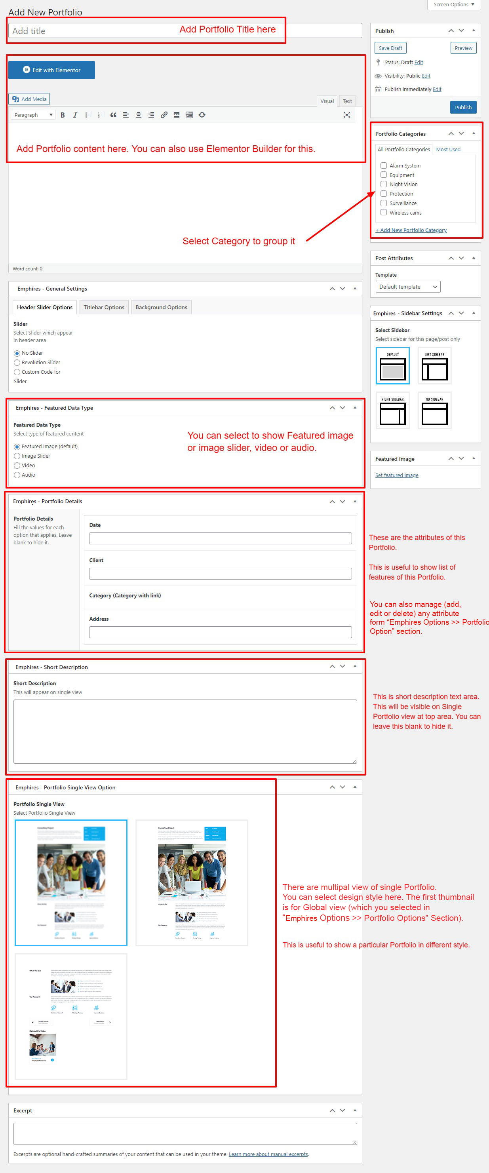489x1173 pixels.
Task: Click the Bold formatting icon
Action: pyautogui.click(x=63, y=115)
